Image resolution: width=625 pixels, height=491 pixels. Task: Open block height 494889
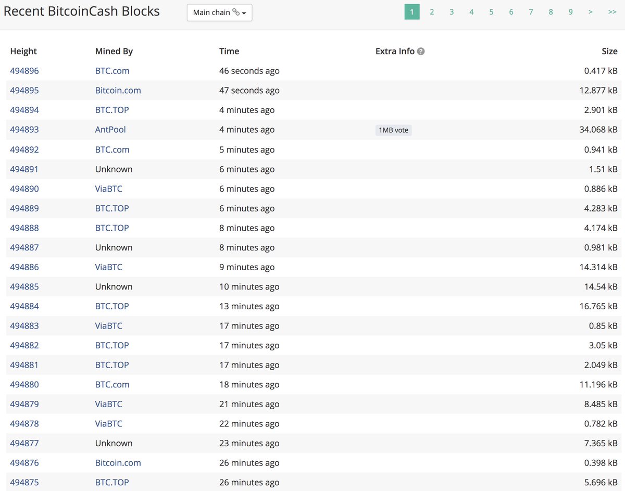(24, 208)
